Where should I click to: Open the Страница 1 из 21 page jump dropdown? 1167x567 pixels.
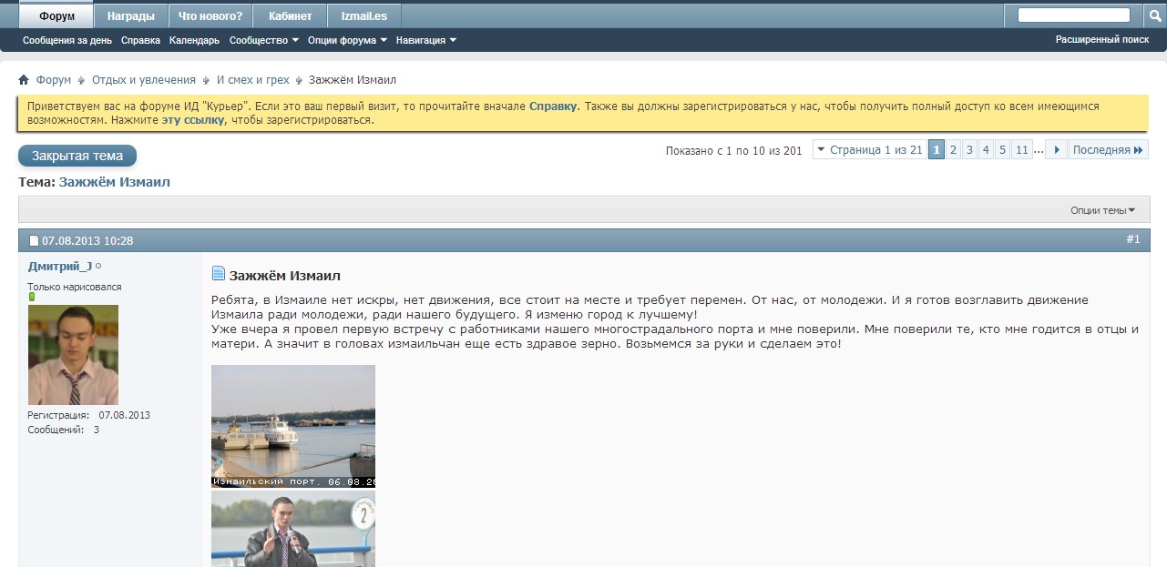[869, 150]
